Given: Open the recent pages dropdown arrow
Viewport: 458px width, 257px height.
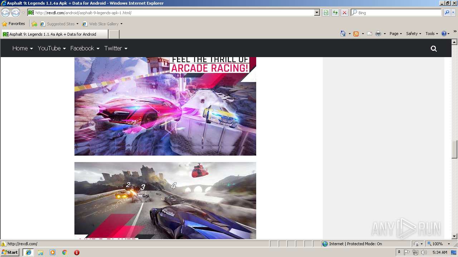Looking at the screenshot, I should [x=23, y=13].
